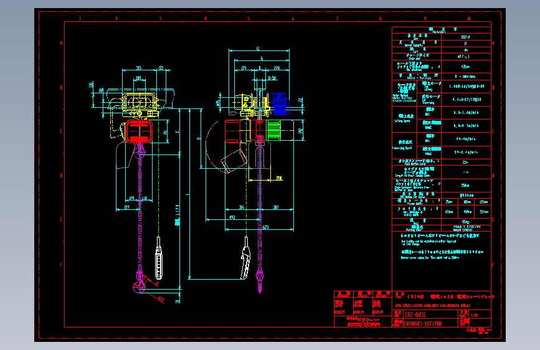Click the "ER2-010IS" drawing number
The image size is (540, 350).
click(x=415, y=315)
